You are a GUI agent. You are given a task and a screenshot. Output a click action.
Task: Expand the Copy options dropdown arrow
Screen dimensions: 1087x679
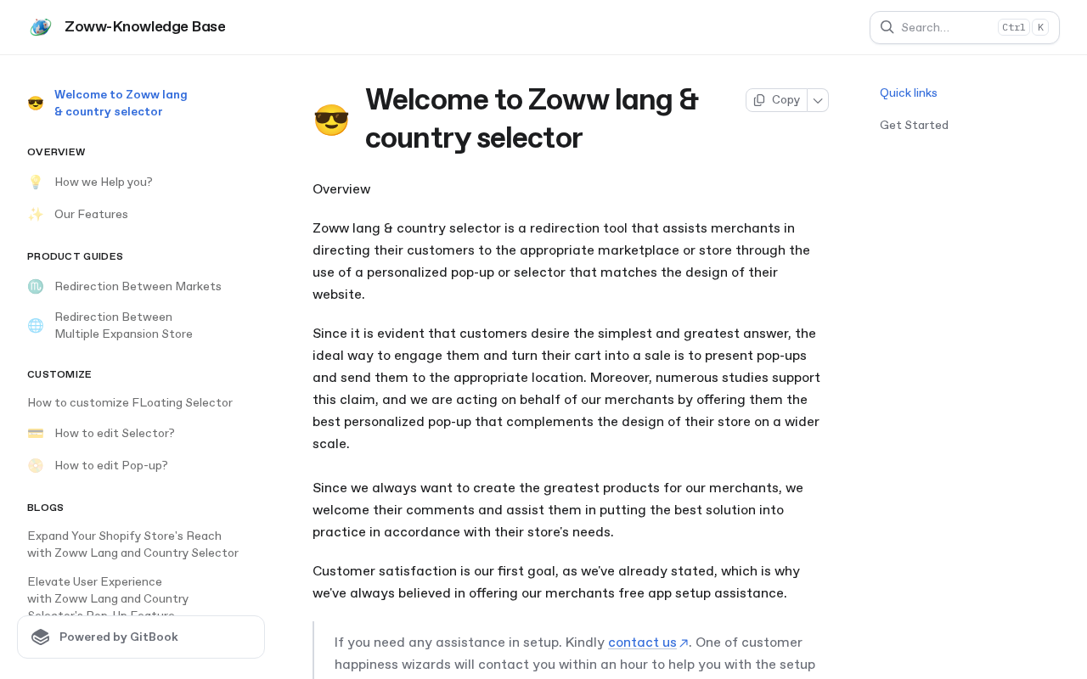pyautogui.click(x=818, y=100)
